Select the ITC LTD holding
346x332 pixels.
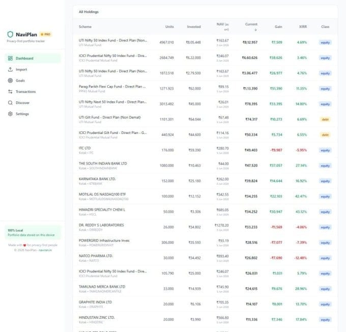(x=84, y=148)
